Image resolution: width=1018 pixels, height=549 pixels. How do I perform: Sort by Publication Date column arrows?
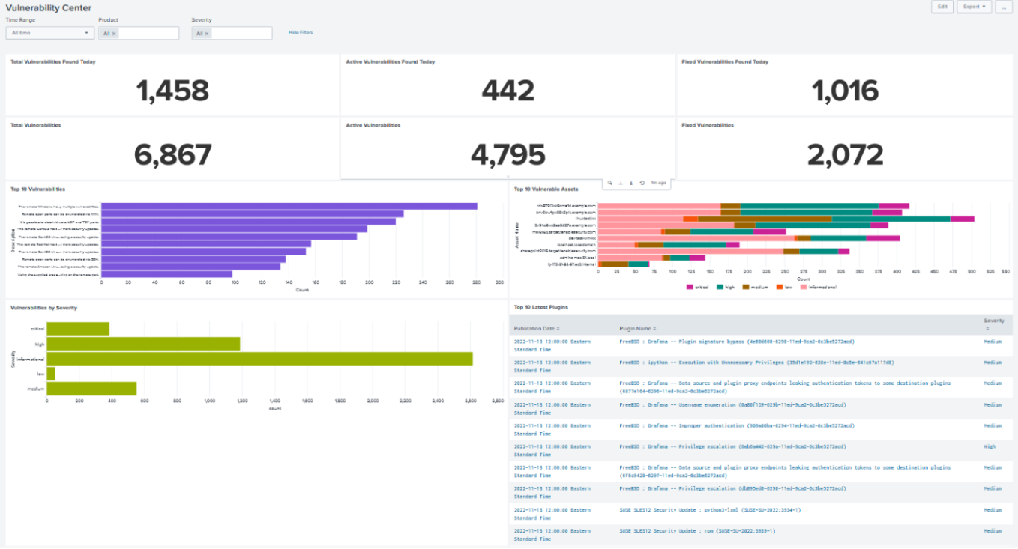(557, 329)
